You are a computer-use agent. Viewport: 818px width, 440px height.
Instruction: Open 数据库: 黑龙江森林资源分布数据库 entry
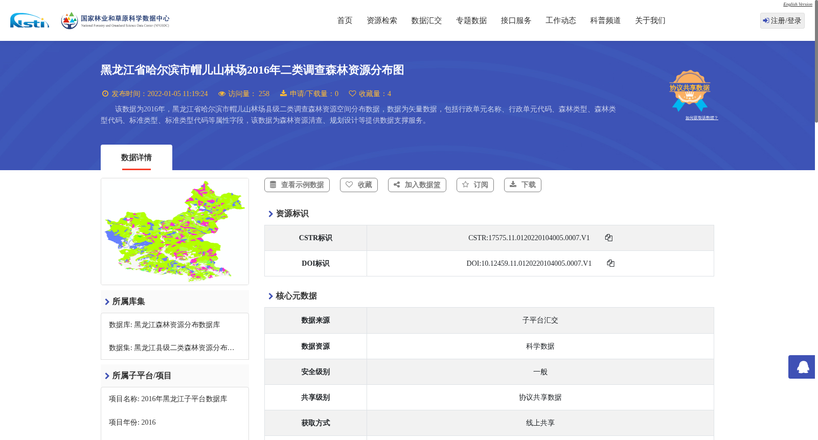point(165,325)
